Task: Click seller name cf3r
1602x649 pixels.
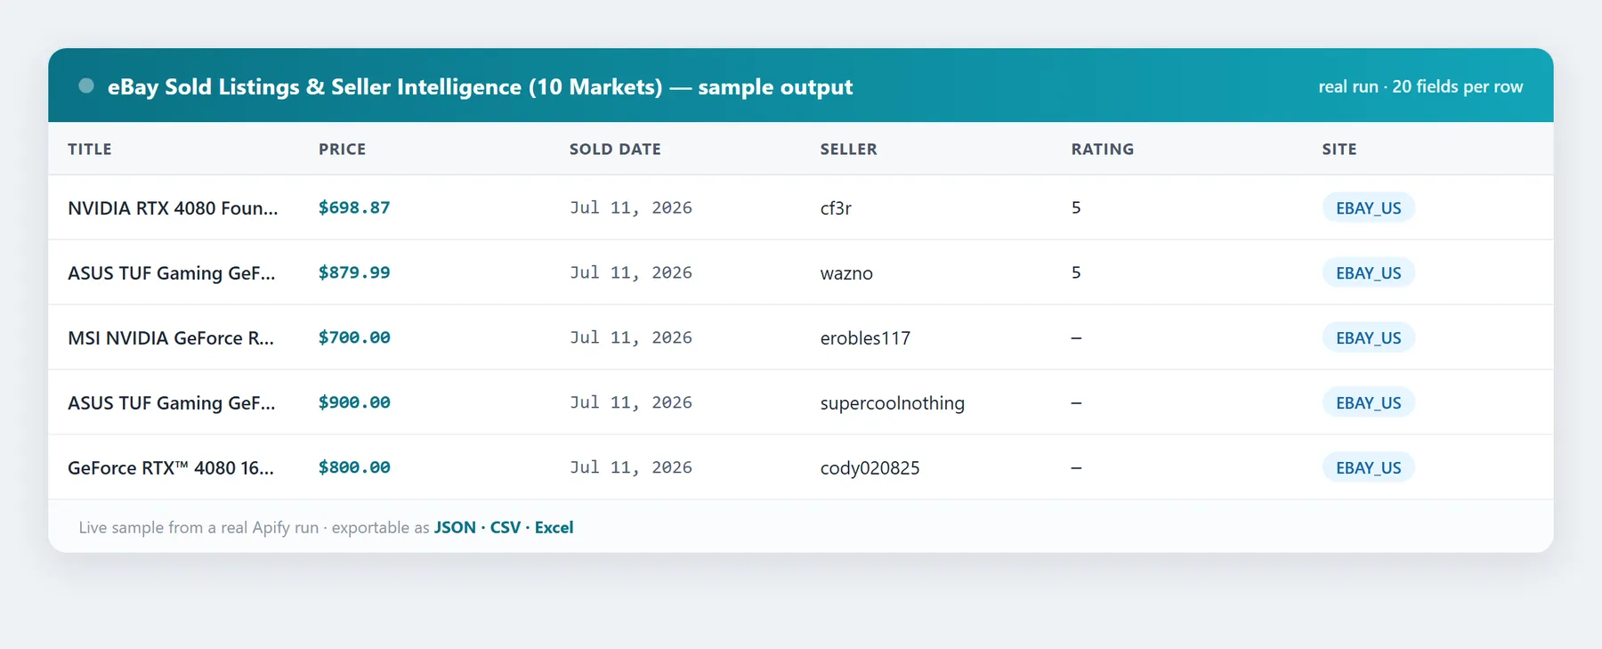Action: click(836, 207)
